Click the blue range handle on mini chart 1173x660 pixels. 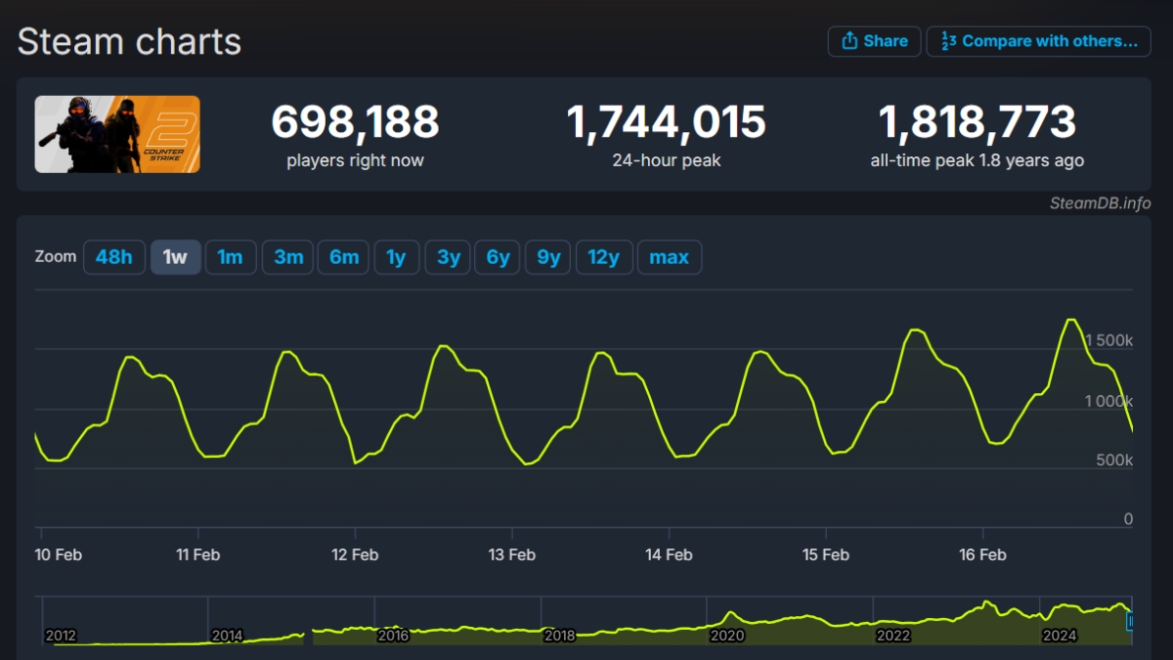pyautogui.click(x=1130, y=621)
